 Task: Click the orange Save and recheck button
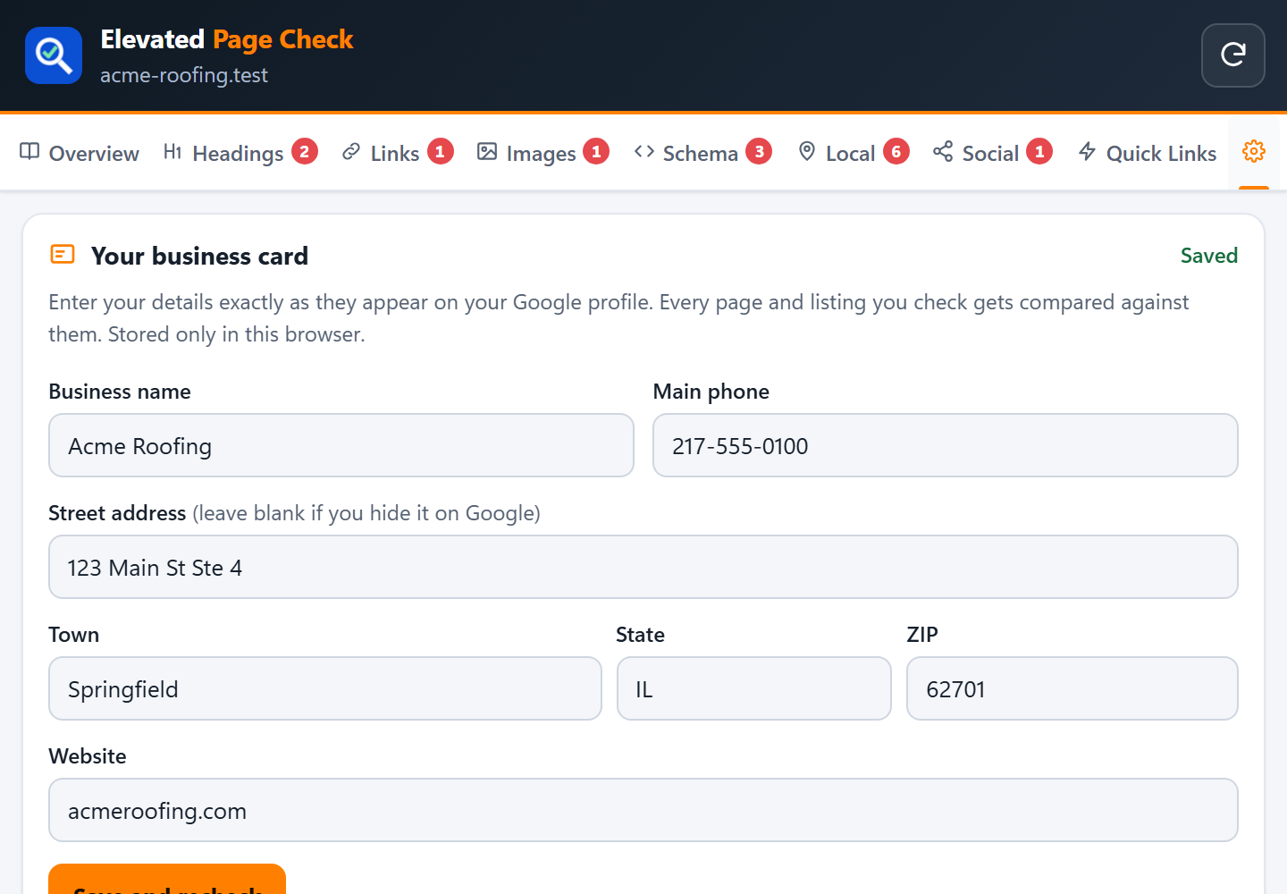pos(167,880)
